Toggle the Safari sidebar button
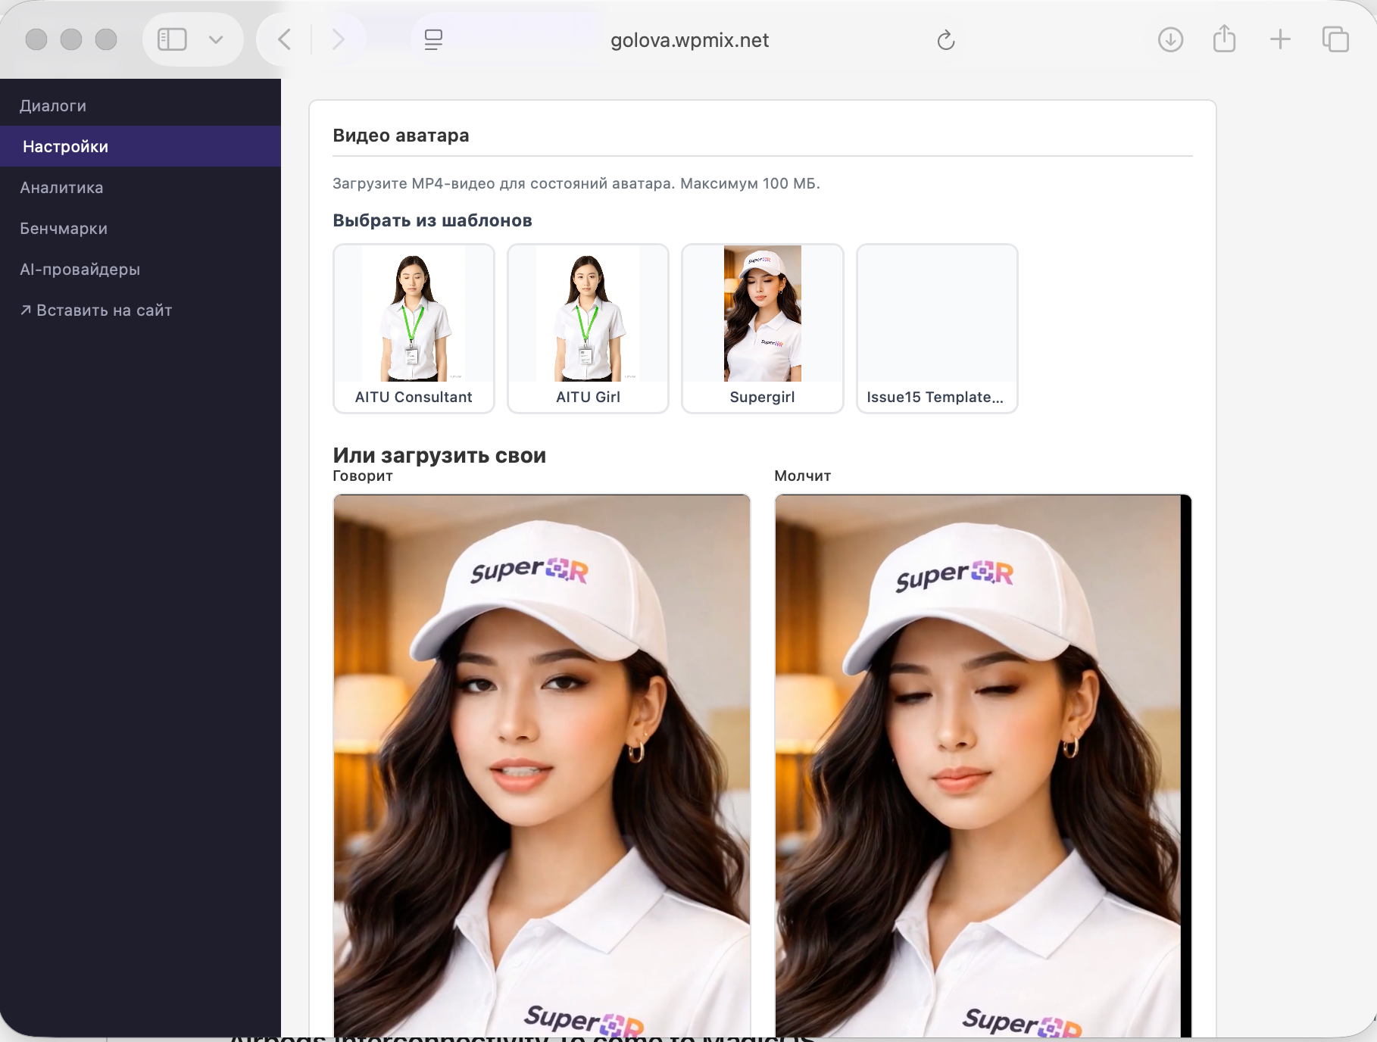Image resolution: width=1377 pixels, height=1042 pixels. 172,39
